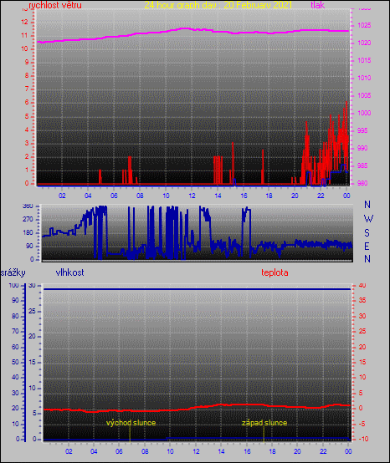The width and height of the screenshot is (390, 463).
Task: Click the sunset time marker line
Action: click(x=264, y=435)
